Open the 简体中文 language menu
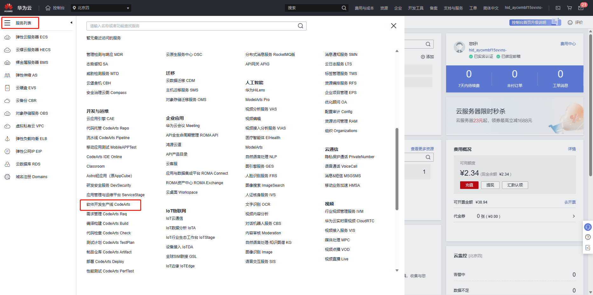This screenshot has width=593, height=295. 491,8
